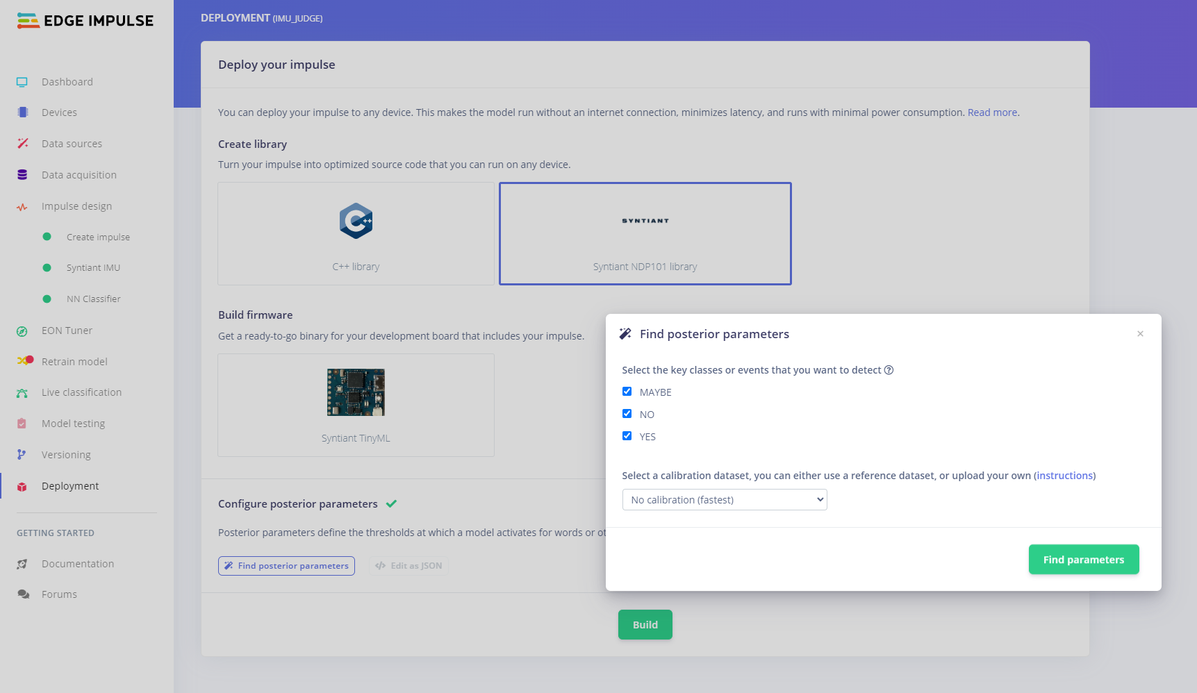Open Dashboard in the sidebar
Viewport: 1197px width, 693px height.
(x=67, y=82)
